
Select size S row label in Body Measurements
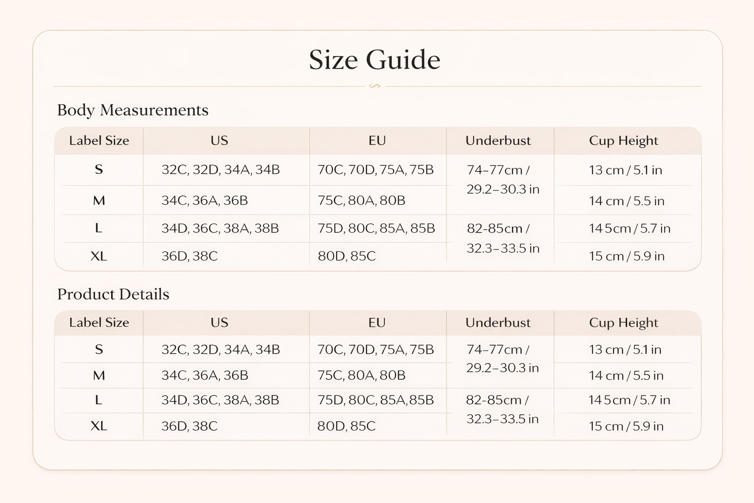[x=99, y=170]
